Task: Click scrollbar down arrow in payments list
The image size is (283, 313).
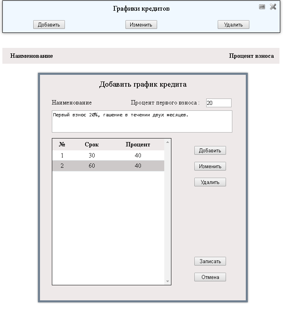Action: [x=167, y=281]
